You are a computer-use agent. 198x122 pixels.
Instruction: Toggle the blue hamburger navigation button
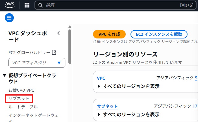pyautogui.click(x=9, y=18)
